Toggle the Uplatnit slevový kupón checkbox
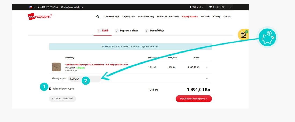 click(x=50, y=89)
